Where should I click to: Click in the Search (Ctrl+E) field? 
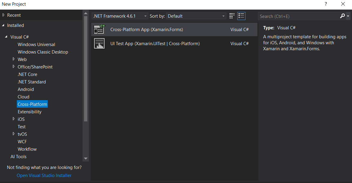[x=299, y=16]
